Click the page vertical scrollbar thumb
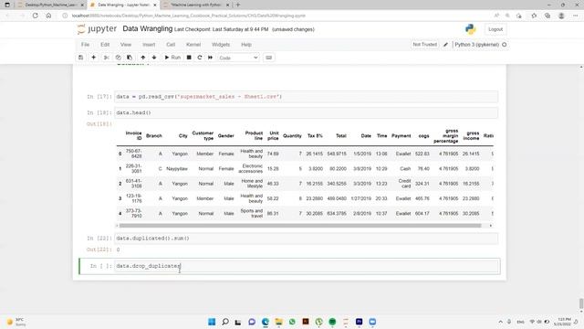This screenshot has height=329, width=584. click(x=581, y=303)
